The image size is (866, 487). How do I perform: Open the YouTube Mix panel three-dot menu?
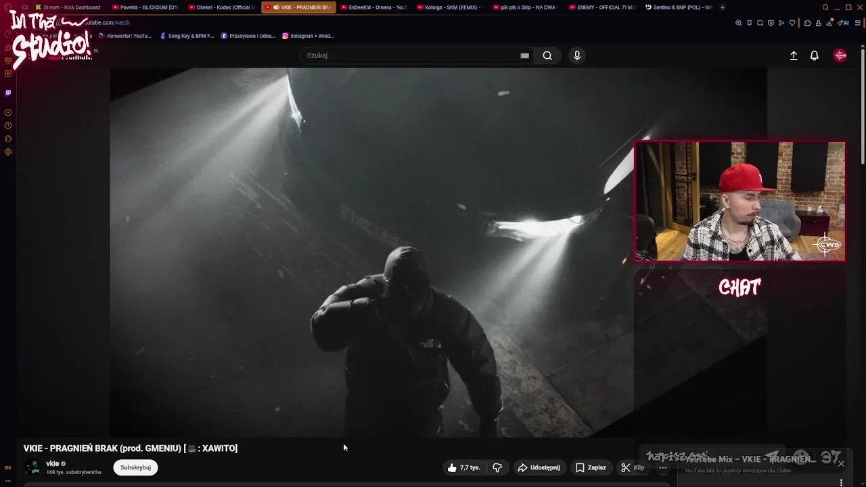pyautogui.click(x=841, y=482)
